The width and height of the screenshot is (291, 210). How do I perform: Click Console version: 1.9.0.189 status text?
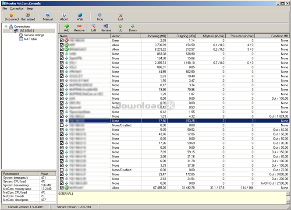tap(25, 207)
